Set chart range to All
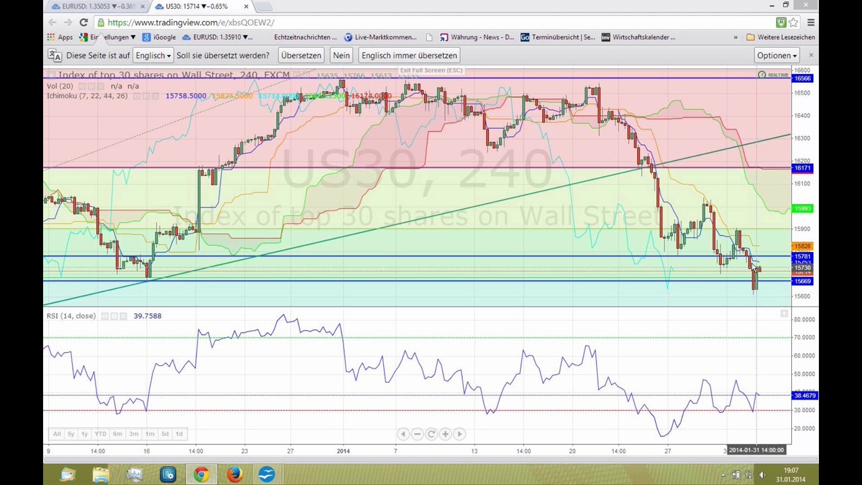862x485 pixels. (x=57, y=434)
